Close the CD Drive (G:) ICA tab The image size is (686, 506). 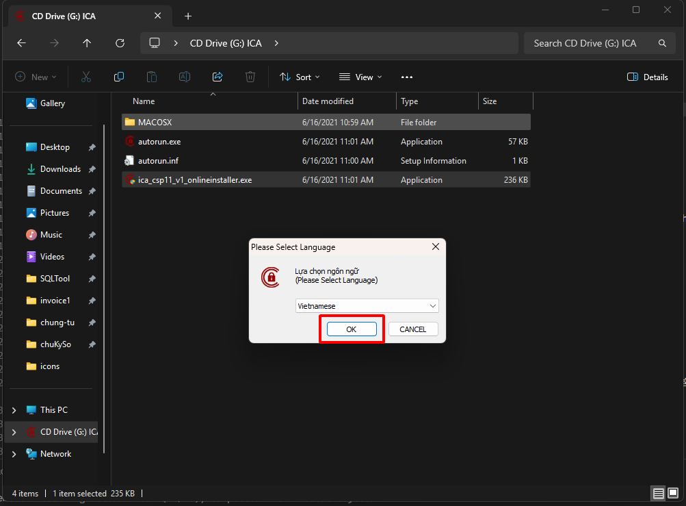[x=158, y=16]
